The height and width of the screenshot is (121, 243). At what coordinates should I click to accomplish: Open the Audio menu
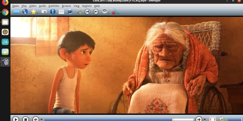tap(42, 6)
